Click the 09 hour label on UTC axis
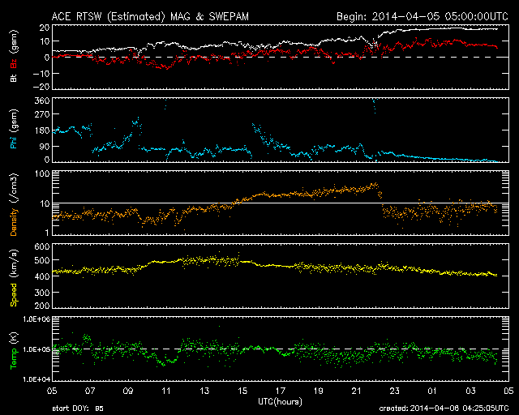The width and height of the screenshot is (519, 415). click(128, 391)
